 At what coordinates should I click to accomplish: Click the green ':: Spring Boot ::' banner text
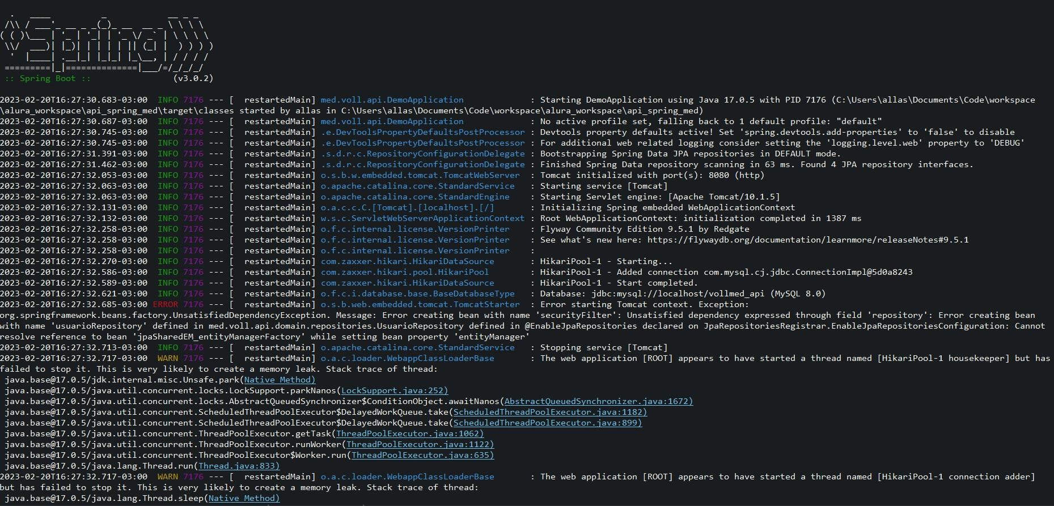48,78
